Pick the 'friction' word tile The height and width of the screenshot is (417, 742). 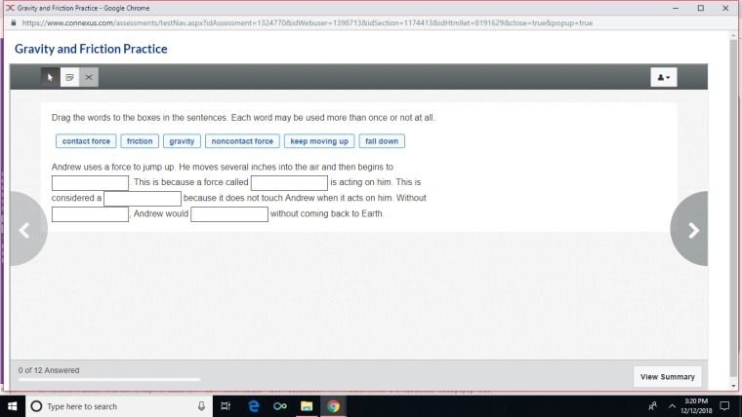coord(140,141)
